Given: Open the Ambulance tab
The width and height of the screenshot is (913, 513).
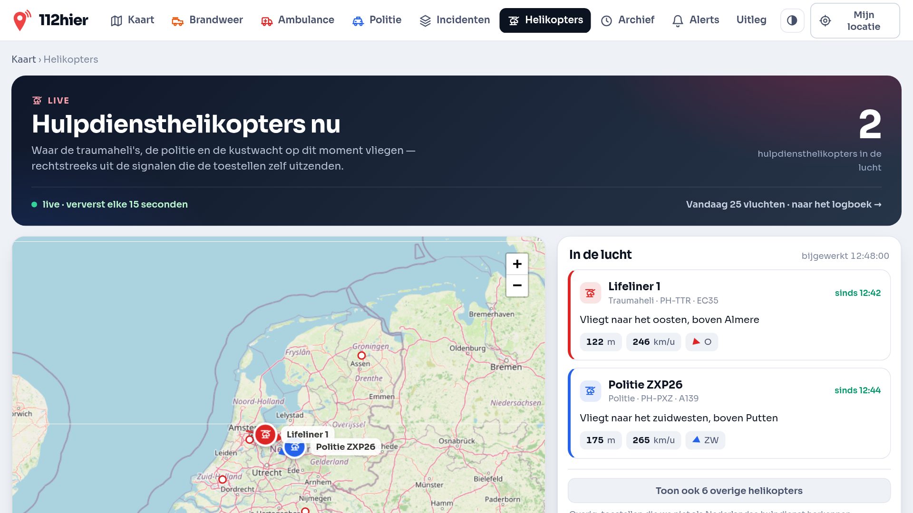Looking at the screenshot, I should (x=298, y=20).
